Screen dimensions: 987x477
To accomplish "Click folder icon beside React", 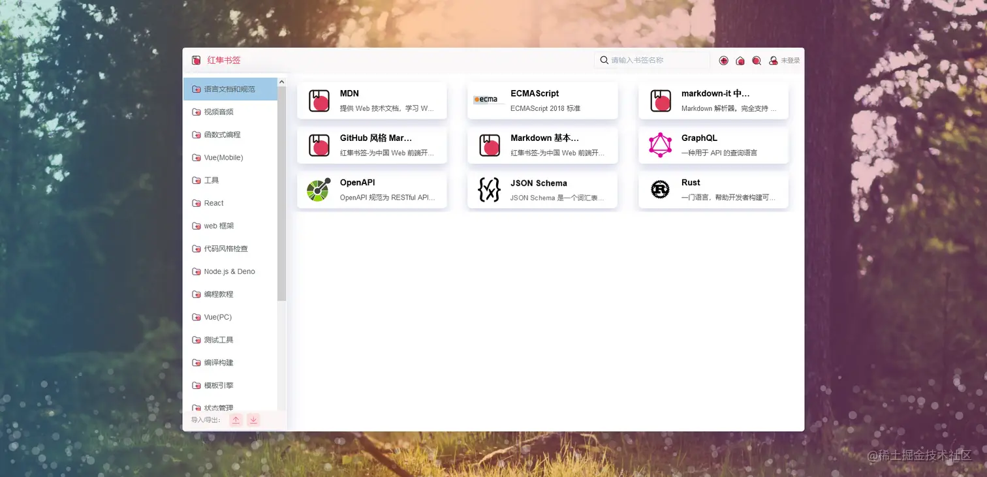I will coord(196,203).
